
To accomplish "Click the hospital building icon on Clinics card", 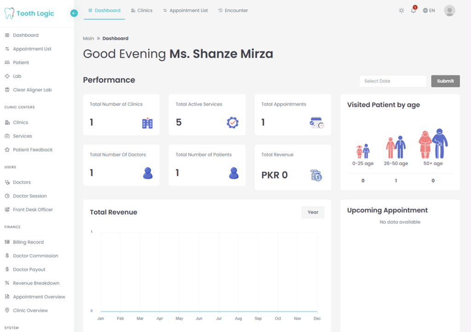I will [147, 123].
